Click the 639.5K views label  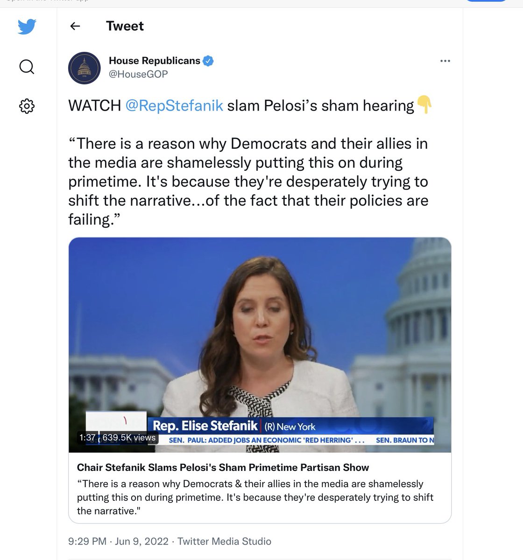coord(129,438)
